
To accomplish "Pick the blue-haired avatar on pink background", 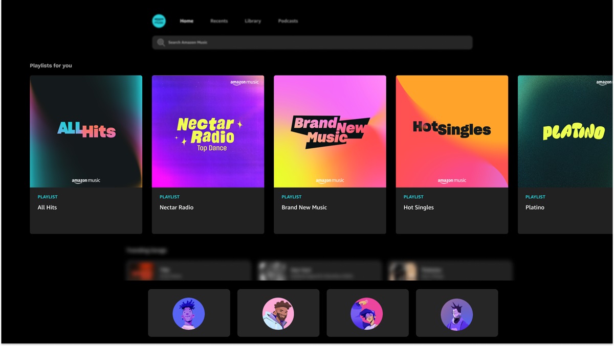I will click(367, 313).
